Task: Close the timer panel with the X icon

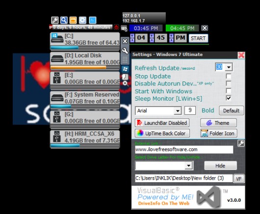Action: coord(205,28)
